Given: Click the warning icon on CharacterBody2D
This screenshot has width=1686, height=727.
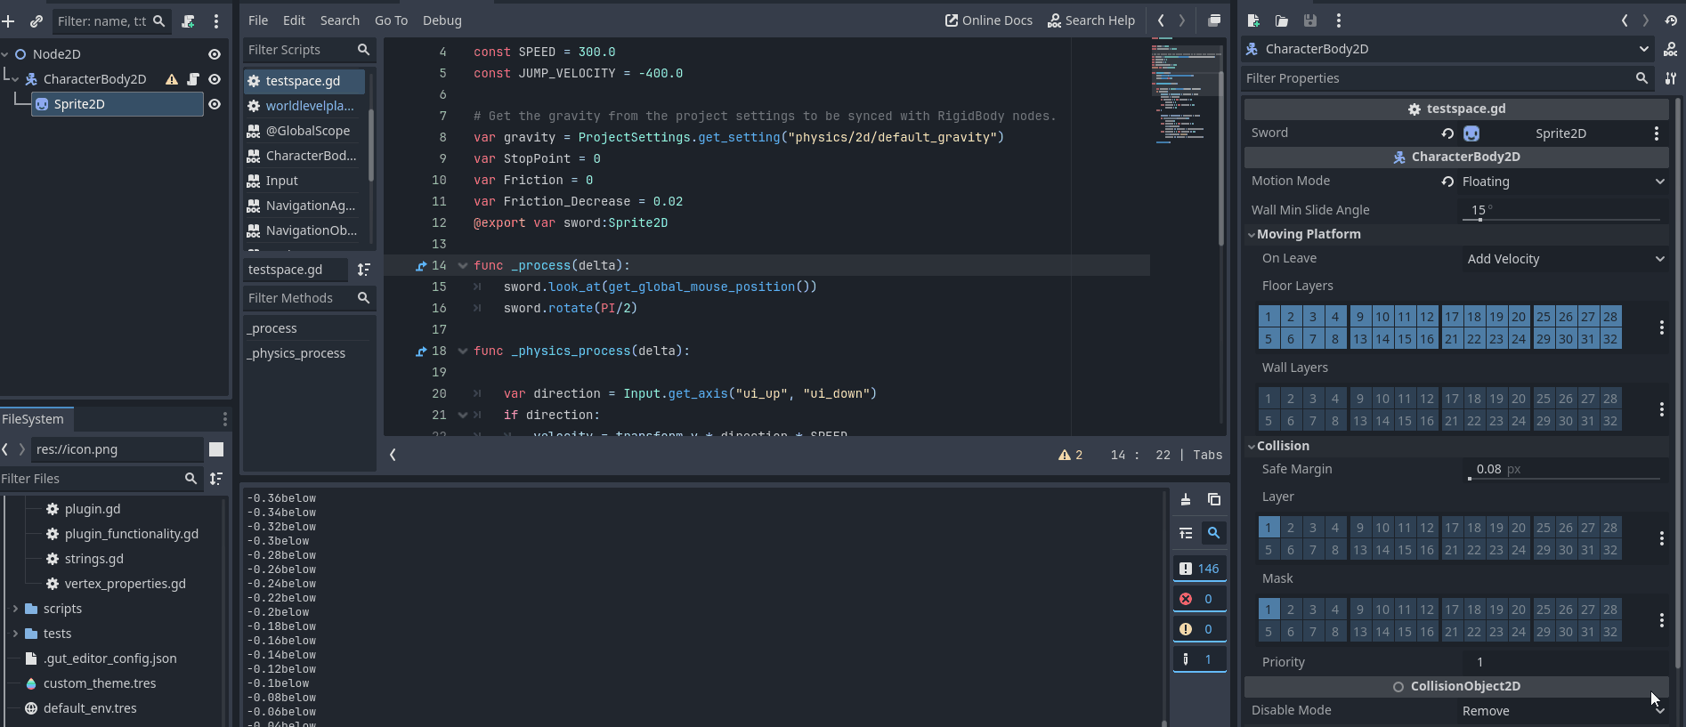Looking at the screenshot, I should coord(172,79).
